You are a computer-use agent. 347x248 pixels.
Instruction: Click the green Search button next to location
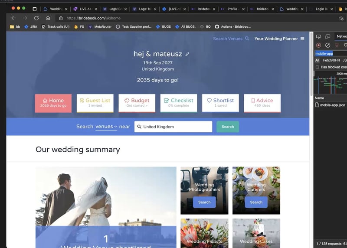click(x=228, y=127)
